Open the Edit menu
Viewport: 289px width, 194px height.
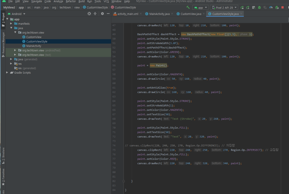click(18, 1)
